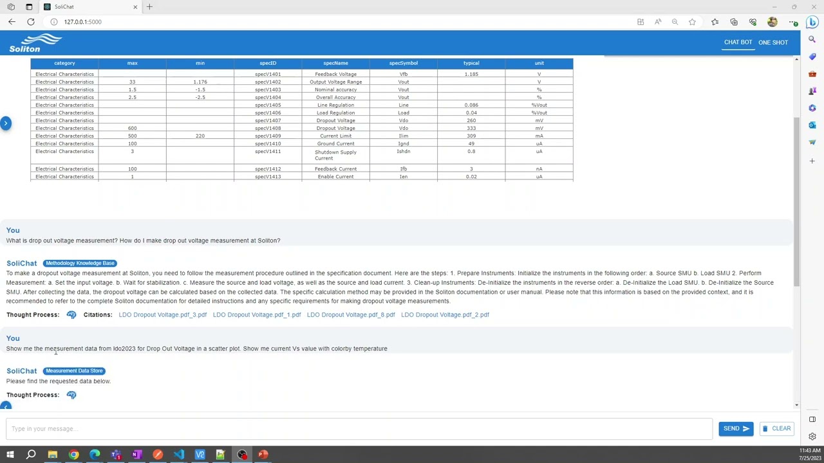Open Windows taskbar search
This screenshot has height=463, width=824.
pyautogui.click(x=31, y=455)
